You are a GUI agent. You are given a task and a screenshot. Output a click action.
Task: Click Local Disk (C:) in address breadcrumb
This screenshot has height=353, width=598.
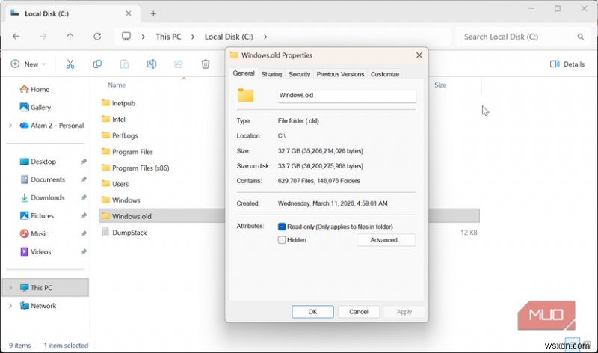(x=229, y=37)
